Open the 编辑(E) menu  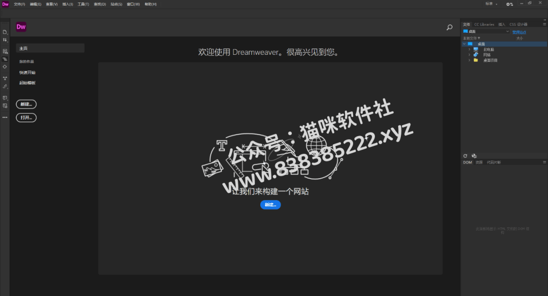point(36,4)
